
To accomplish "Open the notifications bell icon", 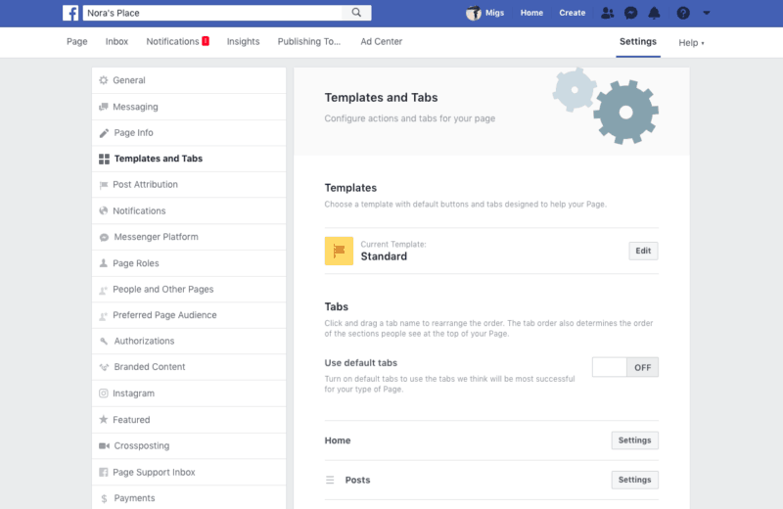I will tap(654, 13).
